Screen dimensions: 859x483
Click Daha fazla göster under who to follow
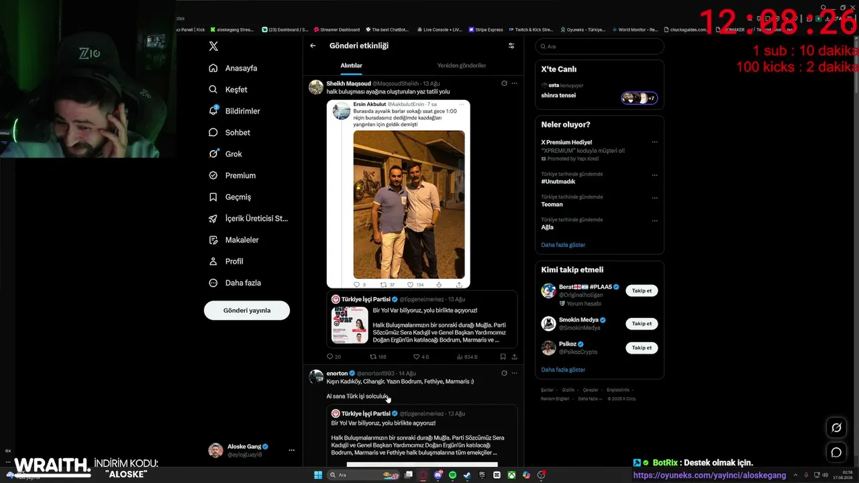click(x=563, y=370)
